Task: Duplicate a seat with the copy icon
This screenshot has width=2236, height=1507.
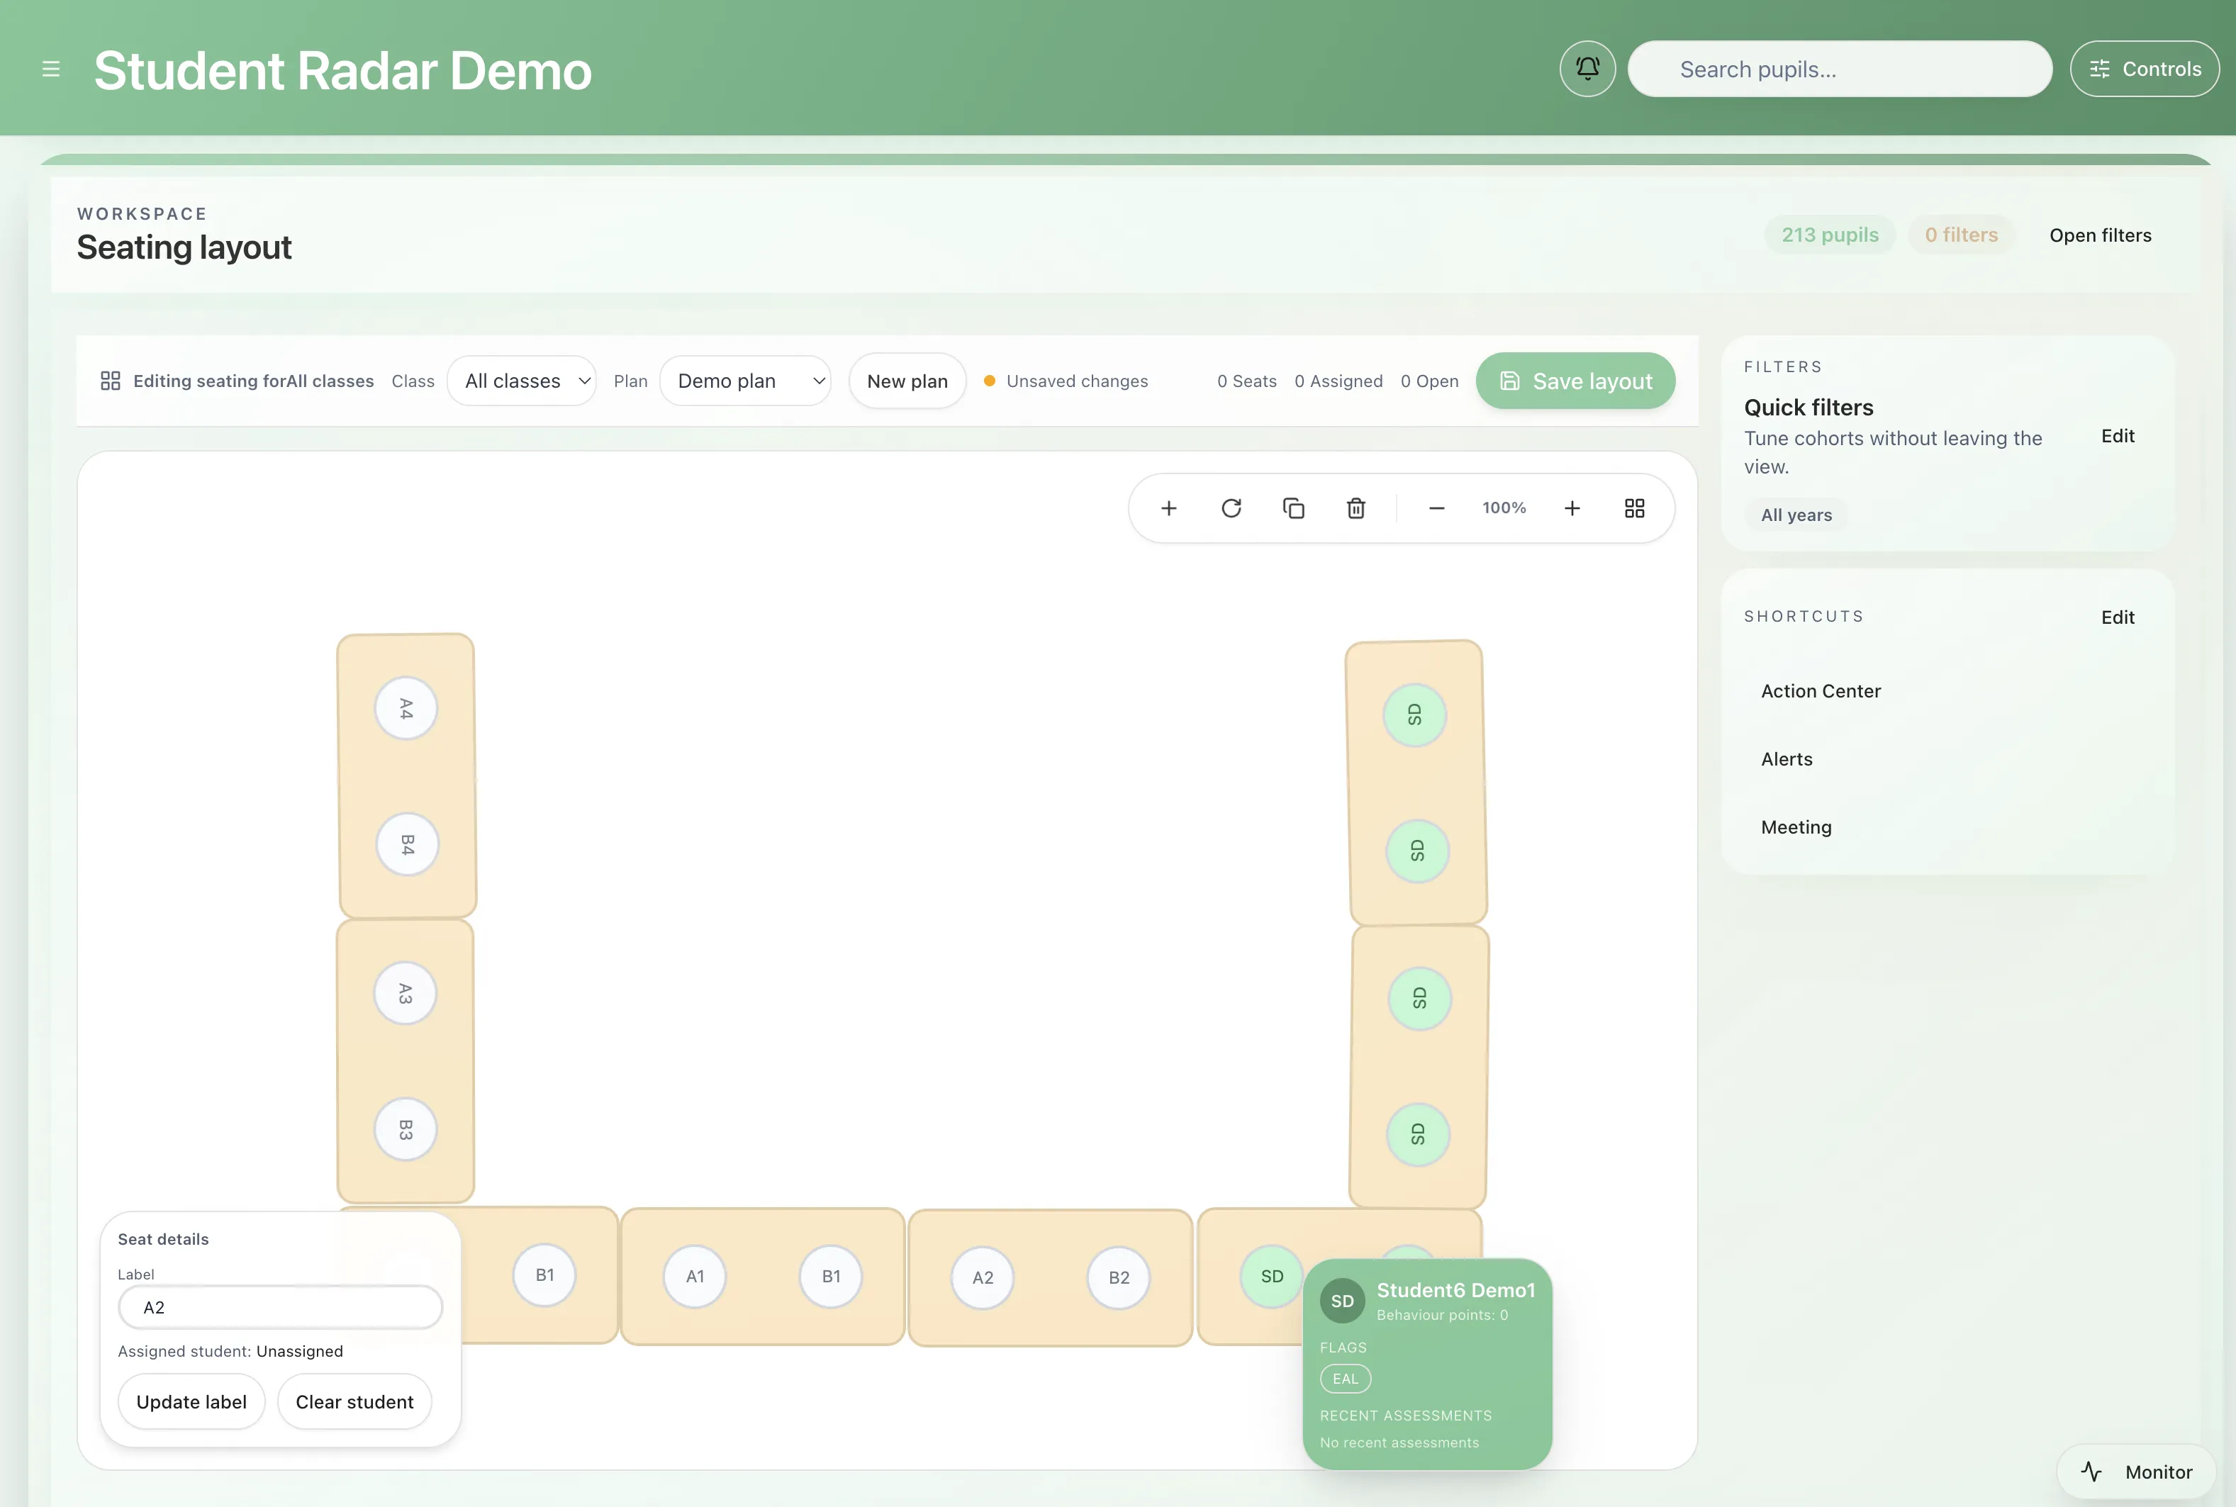Action: point(1294,508)
